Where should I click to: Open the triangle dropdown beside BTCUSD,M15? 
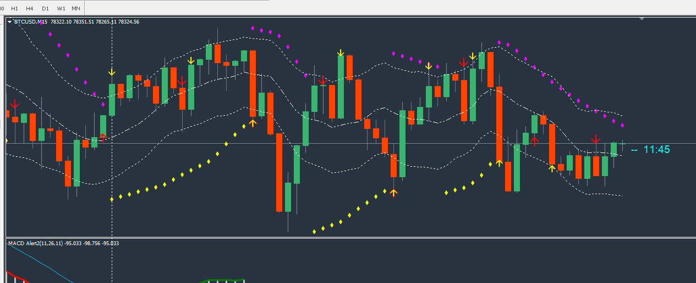tap(10, 22)
